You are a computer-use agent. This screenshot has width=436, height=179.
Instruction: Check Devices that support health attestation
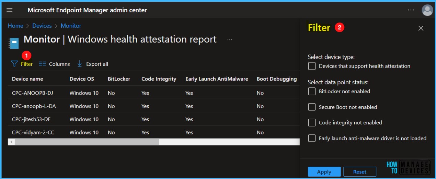pos(312,66)
